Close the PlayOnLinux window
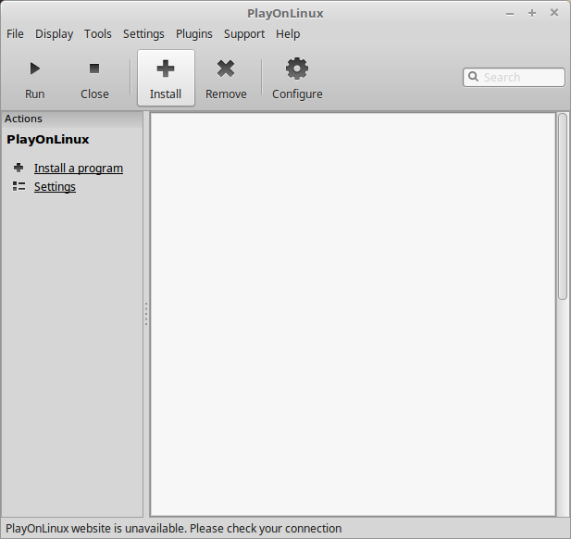571x539 pixels. click(x=554, y=13)
